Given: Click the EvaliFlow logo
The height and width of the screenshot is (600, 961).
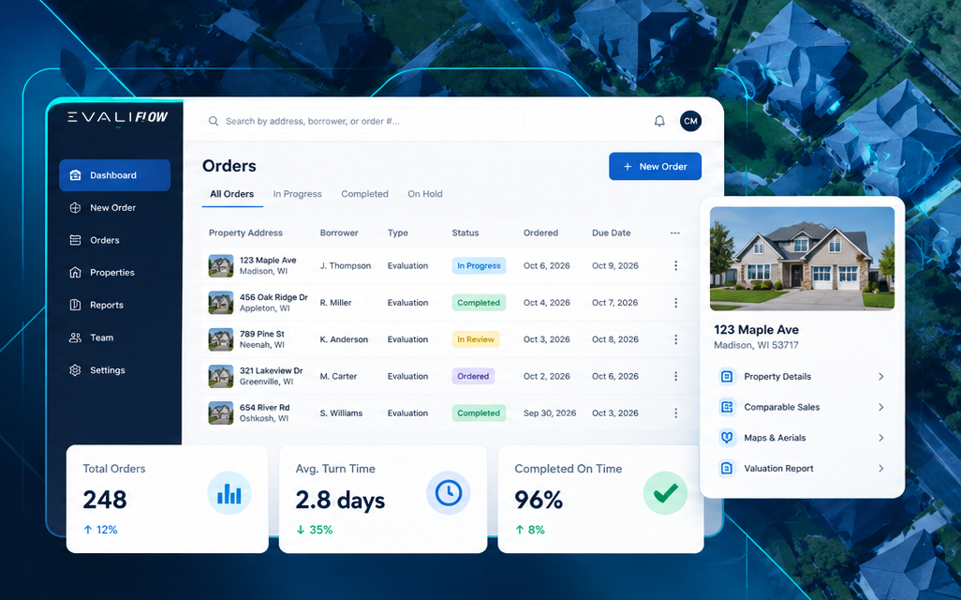Looking at the screenshot, I should [118, 117].
